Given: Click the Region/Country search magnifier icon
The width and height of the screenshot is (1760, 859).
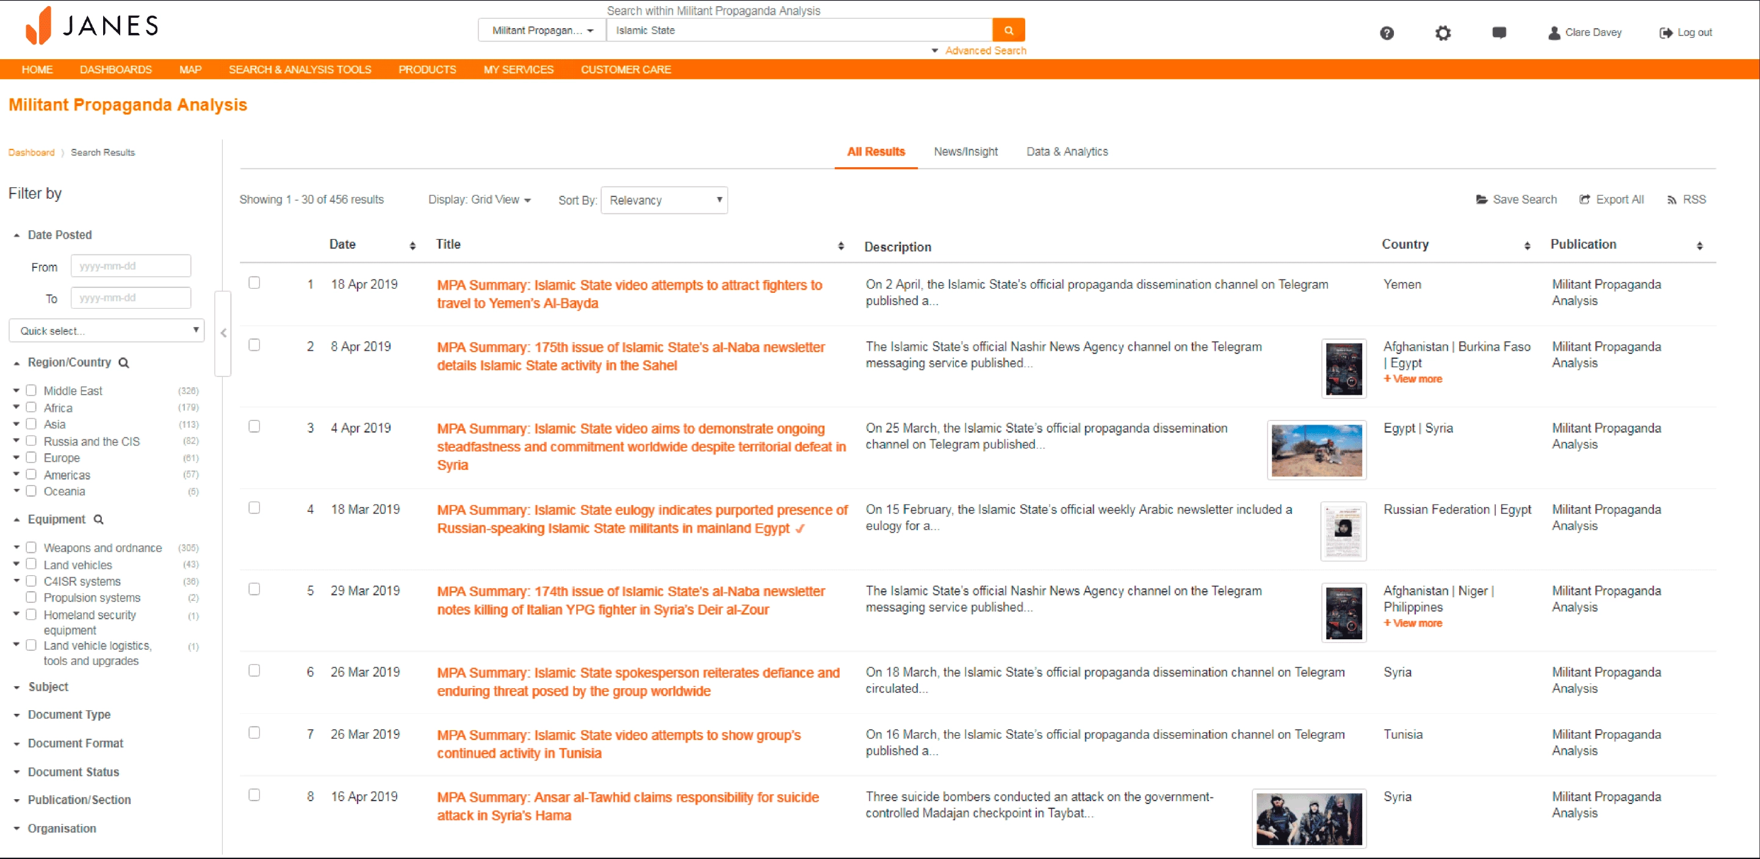Looking at the screenshot, I should click(x=124, y=362).
